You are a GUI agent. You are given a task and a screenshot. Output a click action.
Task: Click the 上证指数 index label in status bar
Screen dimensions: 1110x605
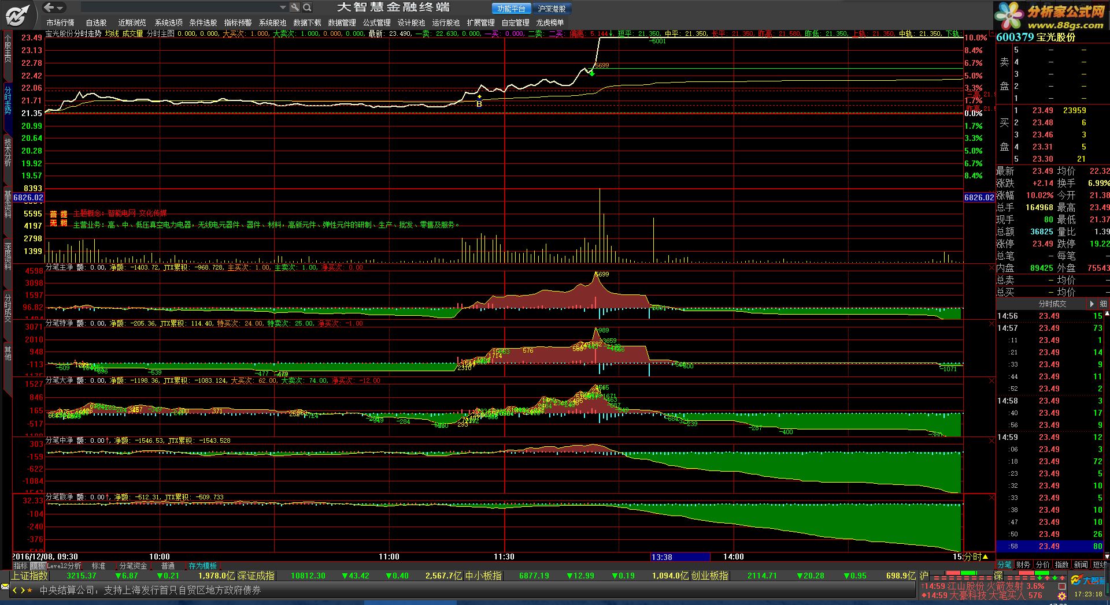point(29,576)
